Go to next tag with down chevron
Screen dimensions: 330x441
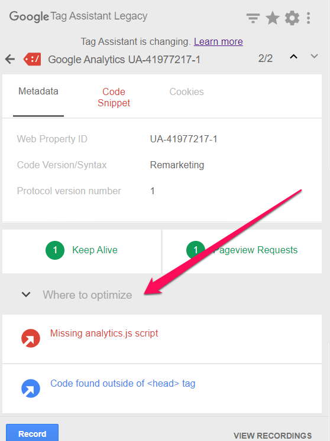(x=314, y=56)
